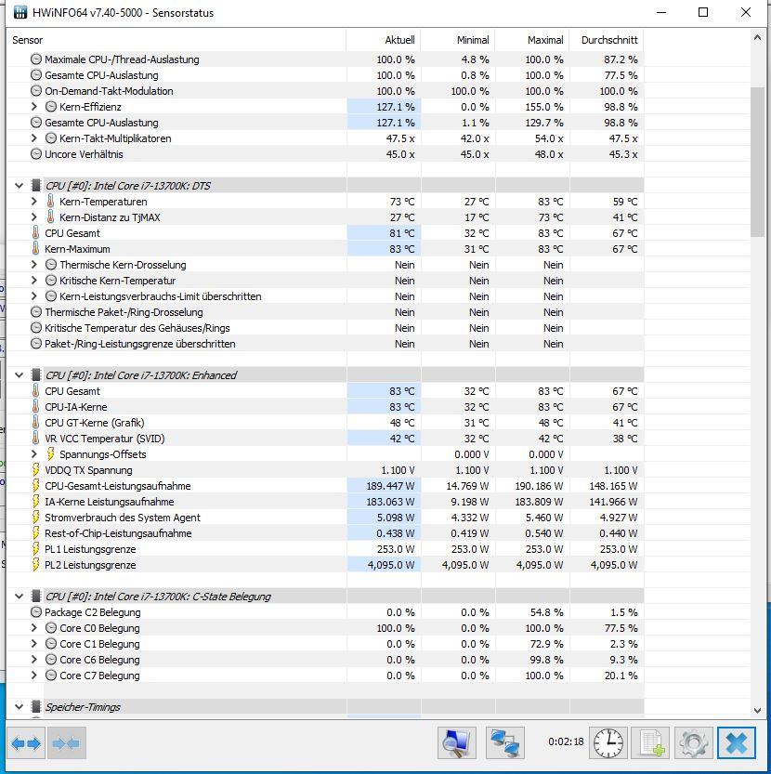Expand Kritische Kern-Temperatur row
Image resolution: width=771 pixels, height=774 pixels.
point(33,281)
